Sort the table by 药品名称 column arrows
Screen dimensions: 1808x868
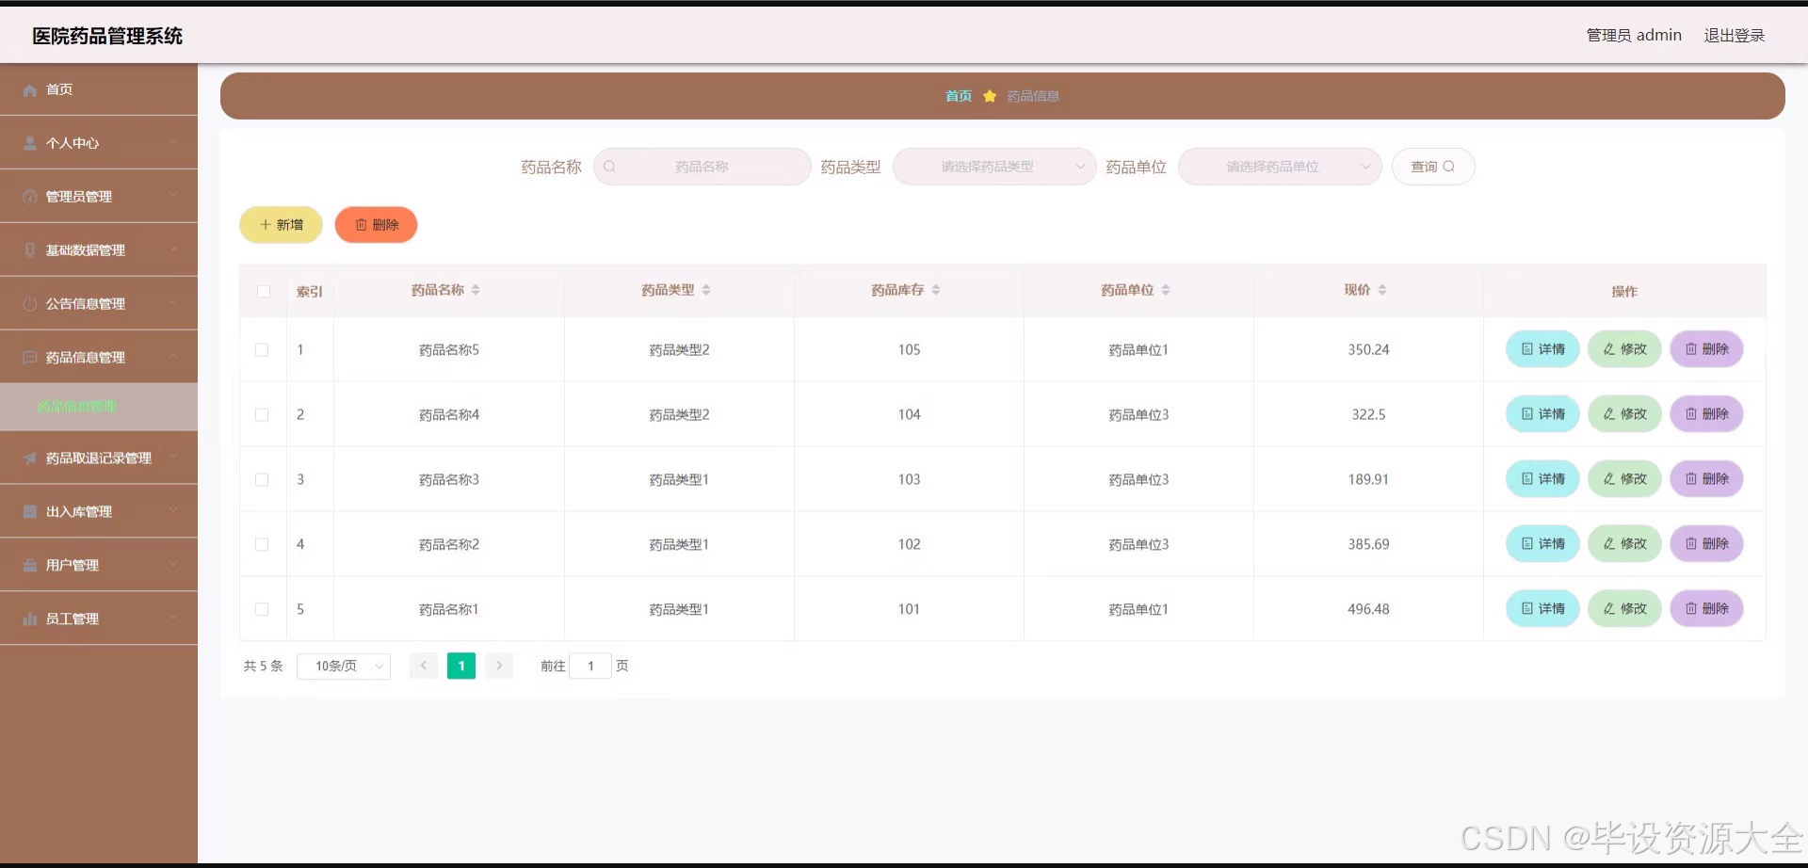476,290
